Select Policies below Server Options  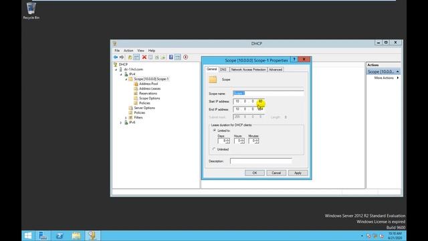pos(140,112)
